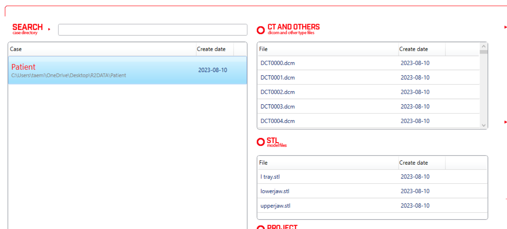Click the case directory search field
Viewport: 507px width, 229px height.
pos(153,30)
